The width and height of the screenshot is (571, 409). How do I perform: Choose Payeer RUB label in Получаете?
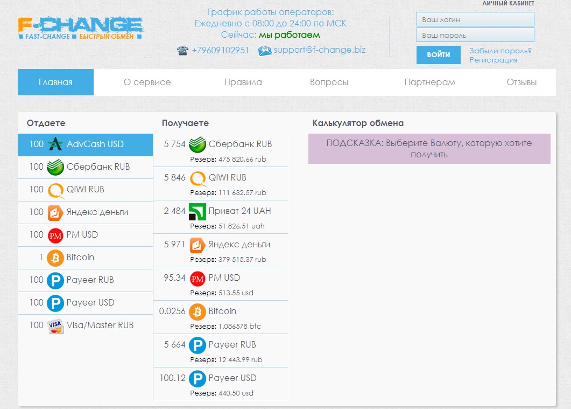pos(232,345)
